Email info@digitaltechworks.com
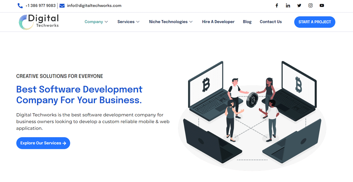 pos(94,6)
